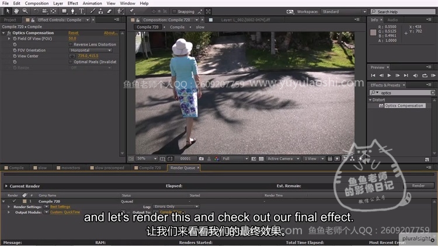Select the Zoom magnifier tool
The image size is (438, 246).
(25, 11)
